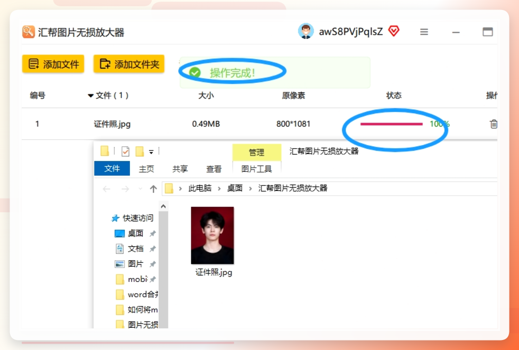Click the username awS8PVjPqlsZ
519x350 pixels.
point(351,32)
